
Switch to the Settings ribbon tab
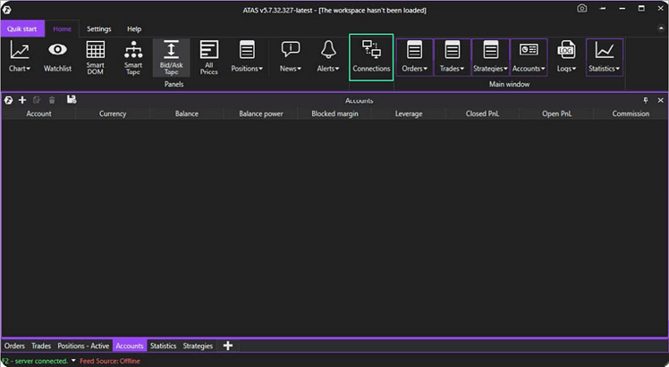point(98,29)
